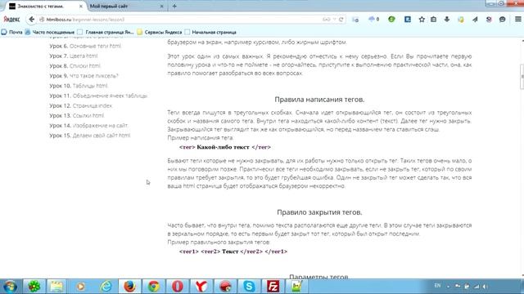Click the blue square extension icon

pyautogui.click(x=408, y=20)
